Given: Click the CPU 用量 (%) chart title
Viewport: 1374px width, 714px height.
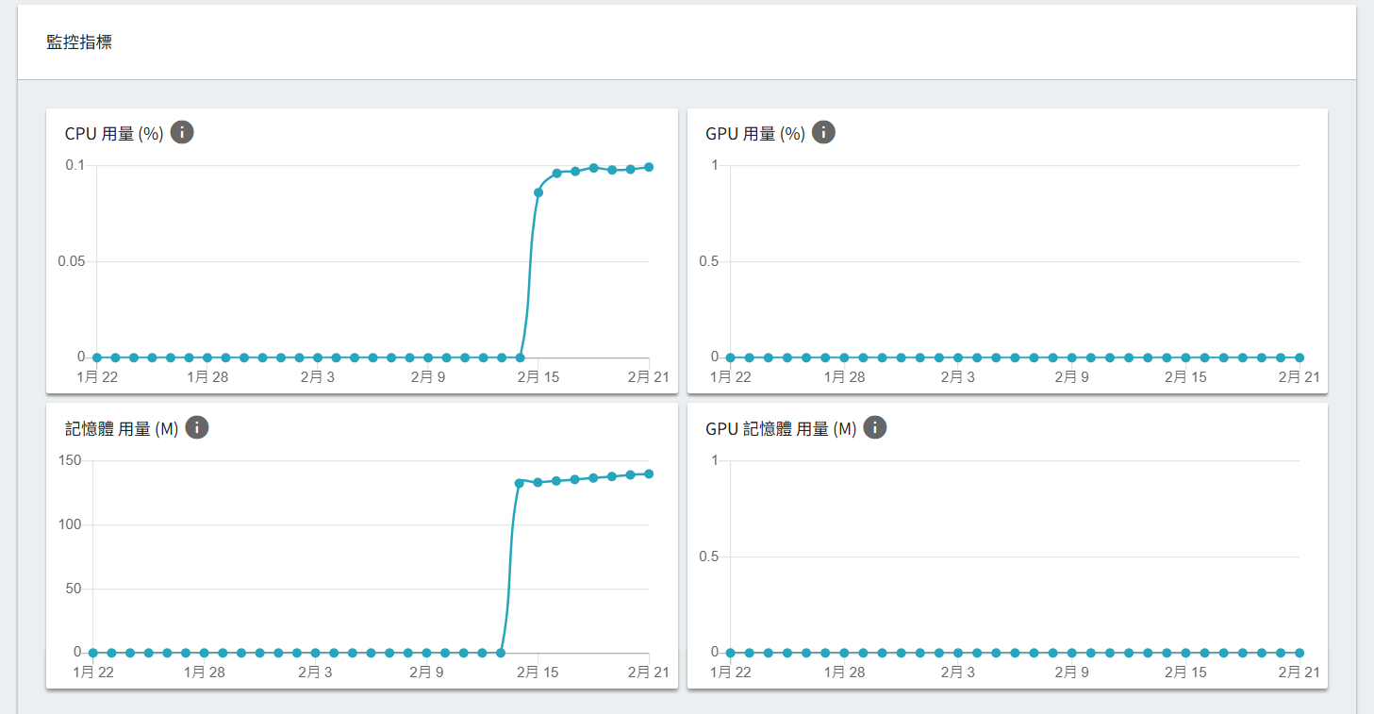Looking at the screenshot, I should pos(114,134).
